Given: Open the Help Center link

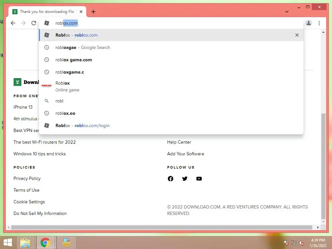Looking at the screenshot, I should coord(179,142).
